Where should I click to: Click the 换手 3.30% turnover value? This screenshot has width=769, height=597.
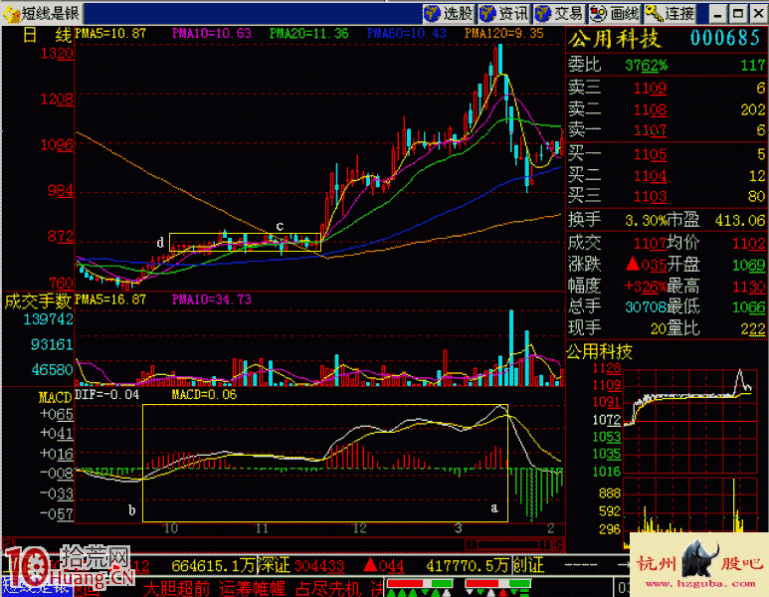pos(644,221)
